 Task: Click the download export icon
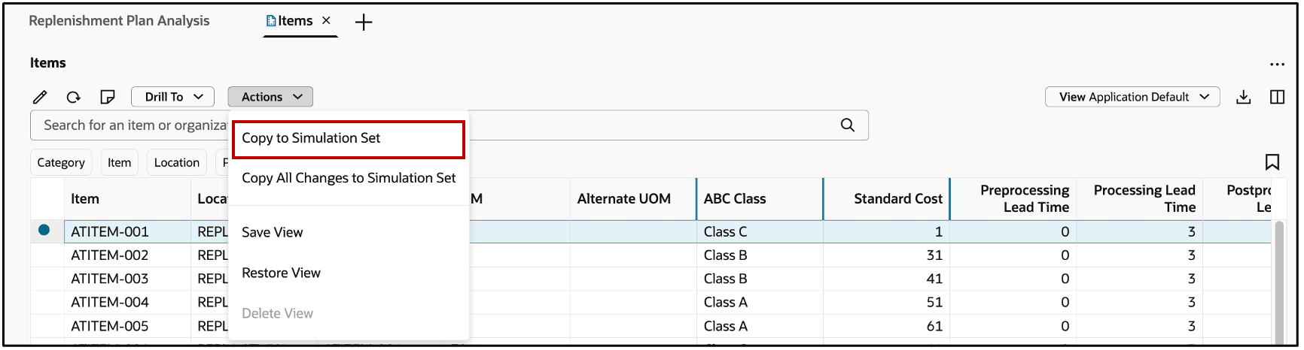(1244, 97)
